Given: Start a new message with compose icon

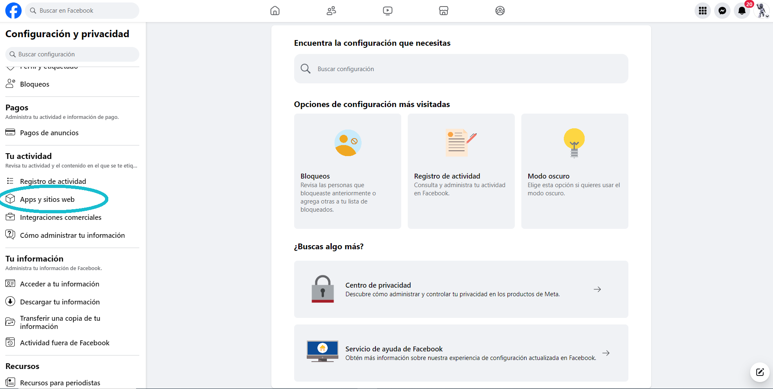Looking at the screenshot, I should [760, 372].
